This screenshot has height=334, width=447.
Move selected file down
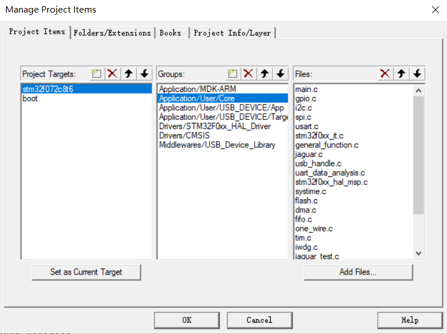coord(417,74)
